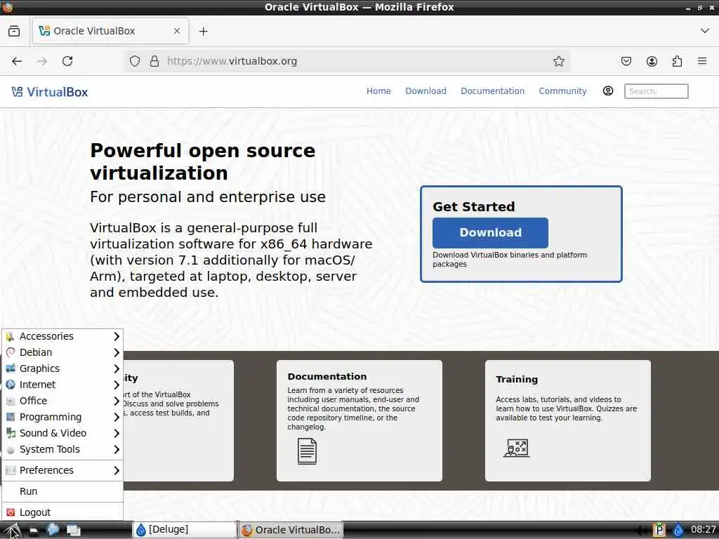719x539 pixels.
Task: Open the Firefox account icon
Action: [x=652, y=61]
